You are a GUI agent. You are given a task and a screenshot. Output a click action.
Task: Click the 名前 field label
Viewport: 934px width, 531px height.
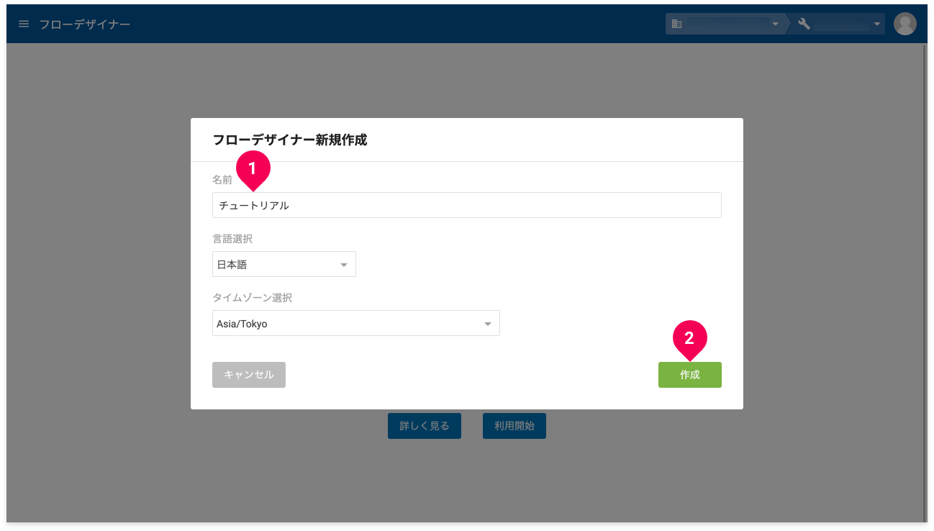point(222,180)
